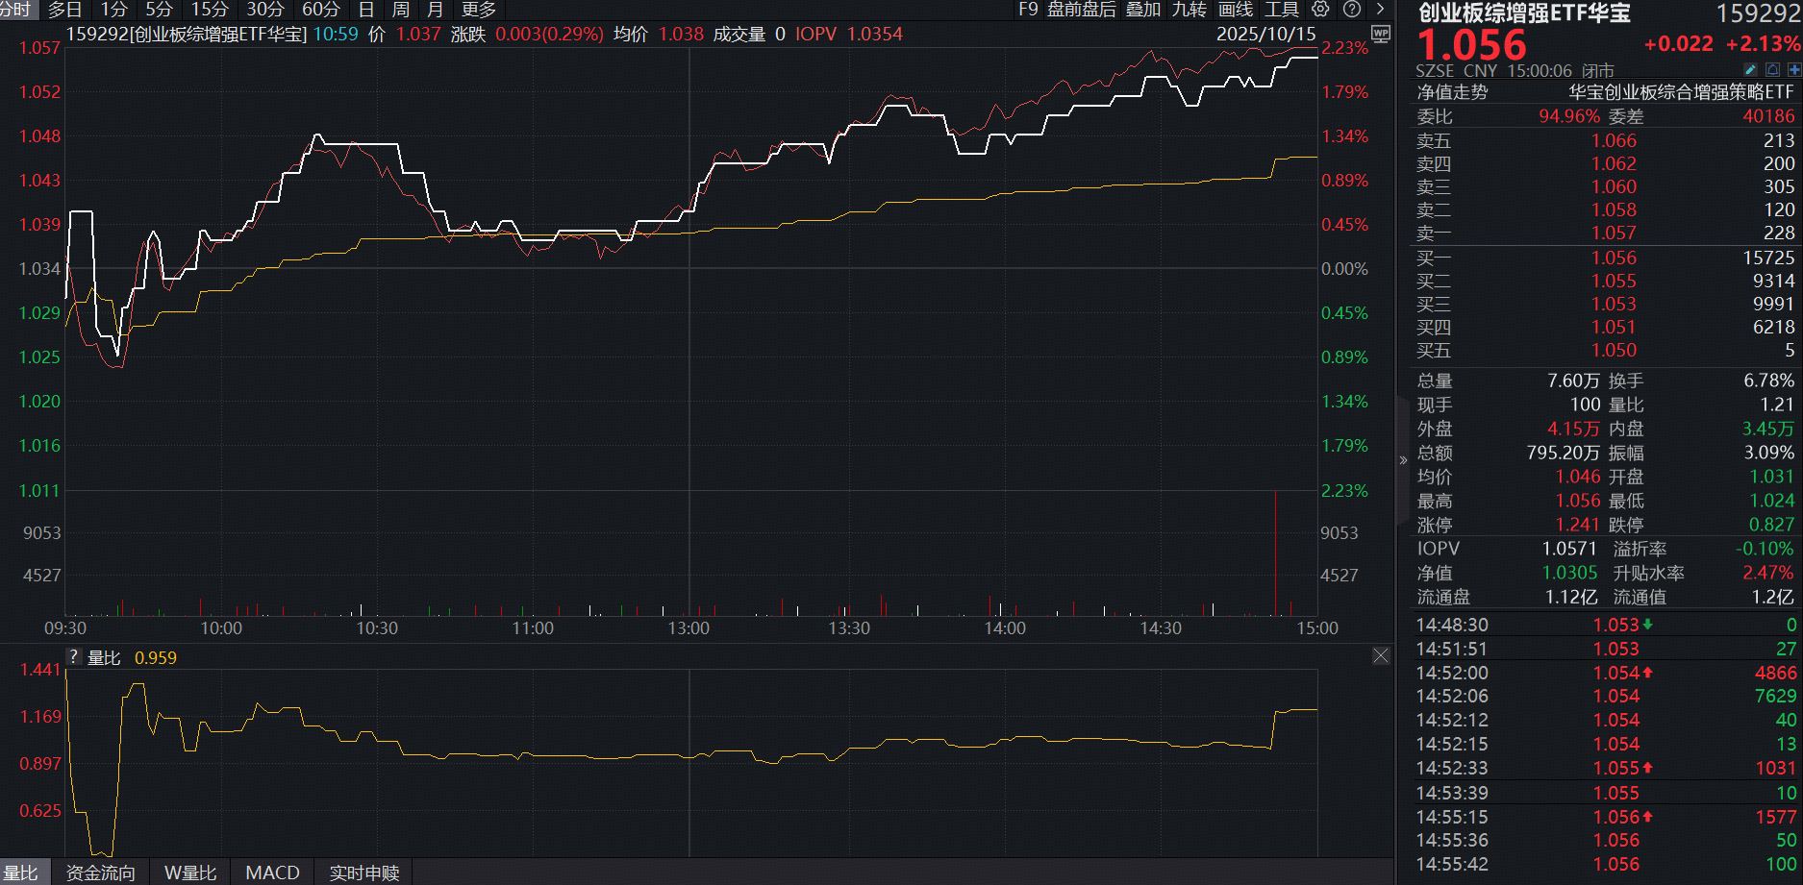The image size is (1803, 885).
Task: Open the 工具 tools dropdown
Action: click(1281, 10)
